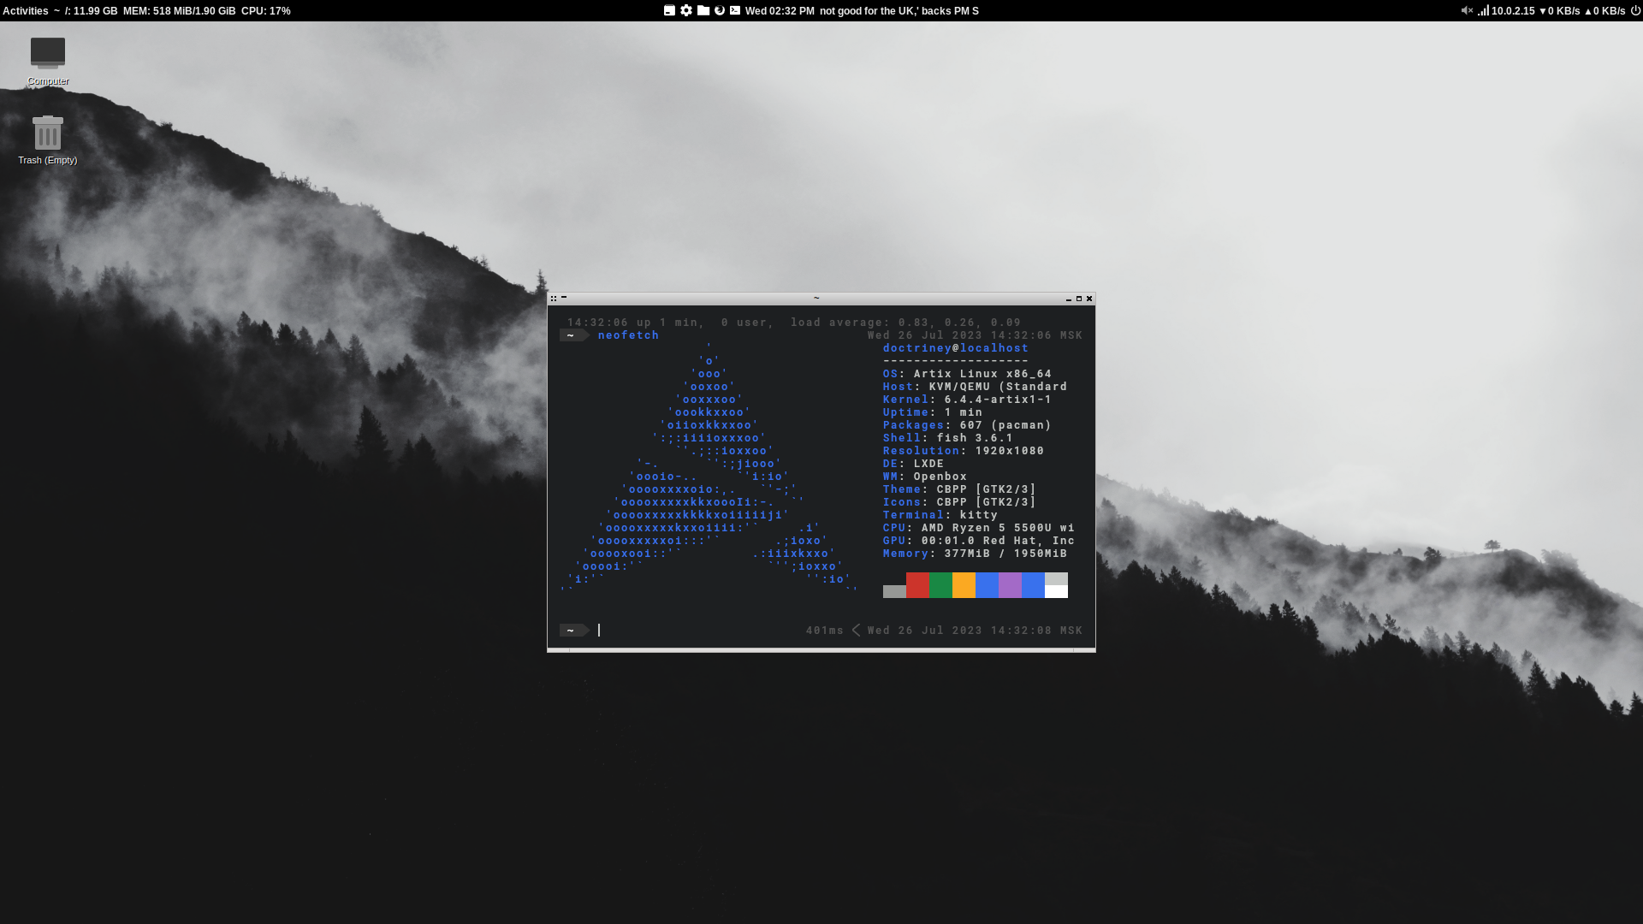Launch the web browser panel icon
The width and height of the screenshot is (1643, 924).
[x=720, y=10]
